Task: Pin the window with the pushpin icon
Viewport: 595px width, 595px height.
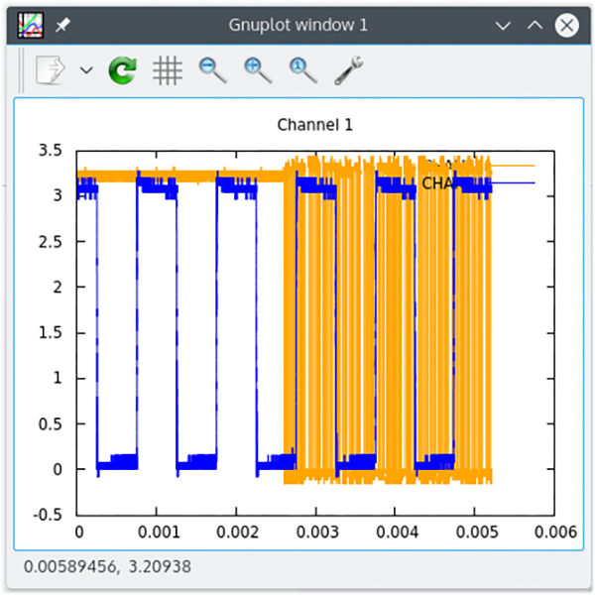Action: [x=61, y=25]
